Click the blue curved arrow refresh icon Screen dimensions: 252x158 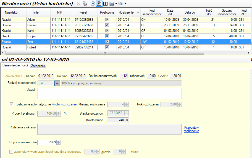click(x=93, y=4)
